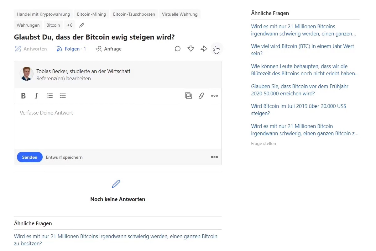The height and width of the screenshot is (251, 376).
Task: Open question about Bitcoin reaching 50.000
Action: tap(300, 90)
